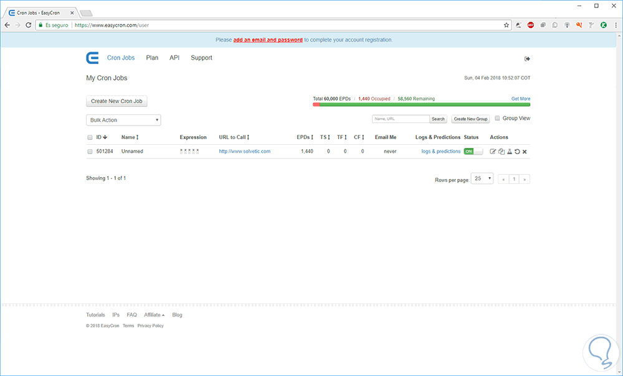The height and width of the screenshot is (376, 623).
Task: Open Privacy Policy footer link
Action: pos(151,326)
